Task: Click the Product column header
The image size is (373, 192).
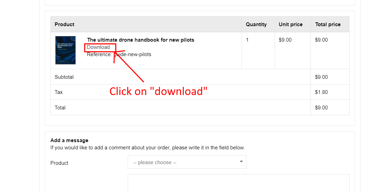Action: coord(65,24)
